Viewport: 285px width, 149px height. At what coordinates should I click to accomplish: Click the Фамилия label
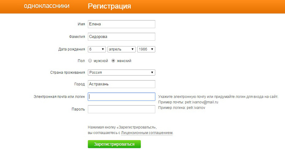click(x=77, y=37)
